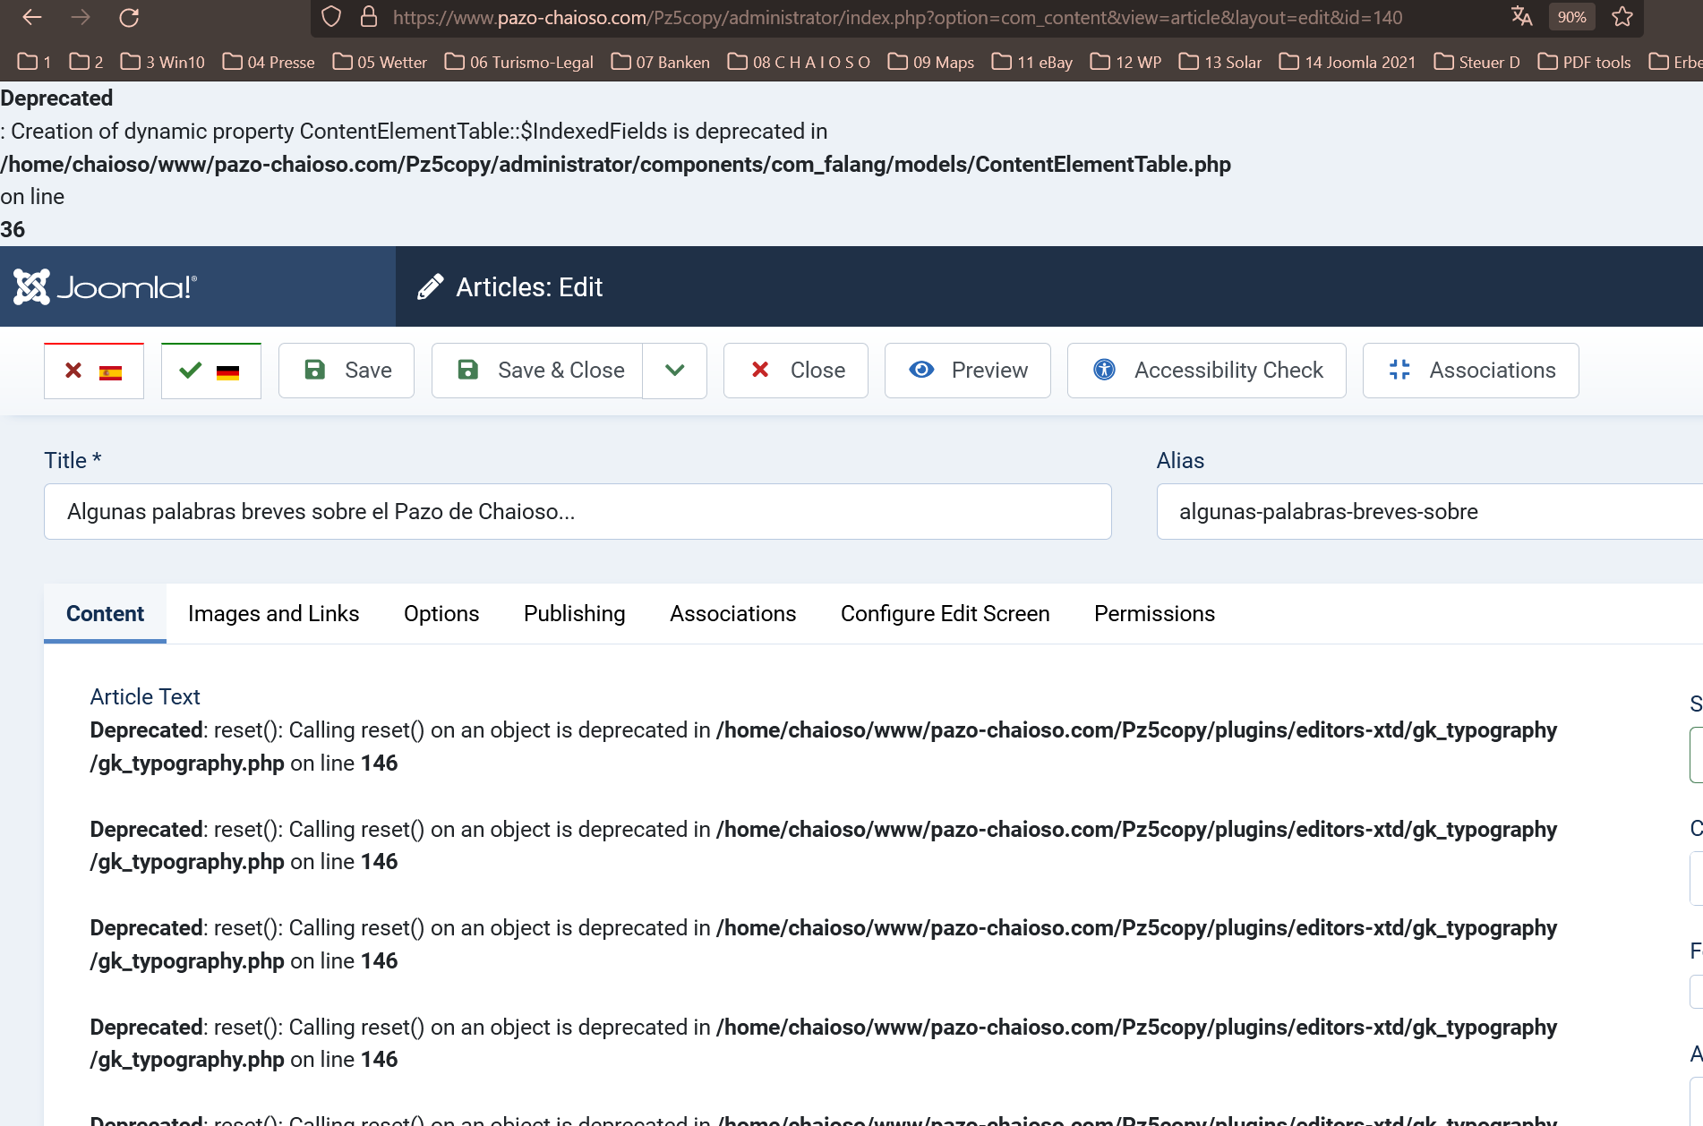The height and width of the screenshot is (1126, 1703).
Task: Click the Article Text label
Action: point(145,697)
